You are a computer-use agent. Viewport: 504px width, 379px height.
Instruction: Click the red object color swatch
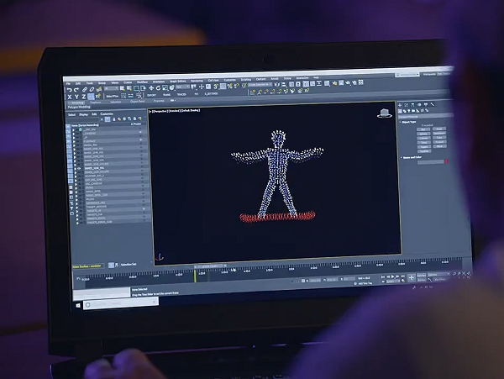click(446, 161)
